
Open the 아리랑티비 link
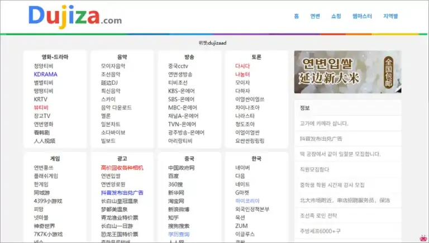(180, 141)
